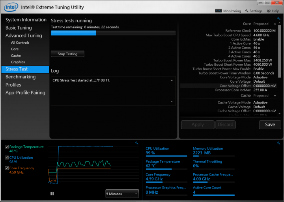Click the wrench icon above the monitor readouts
284x202 pixels.
point(278,143)
